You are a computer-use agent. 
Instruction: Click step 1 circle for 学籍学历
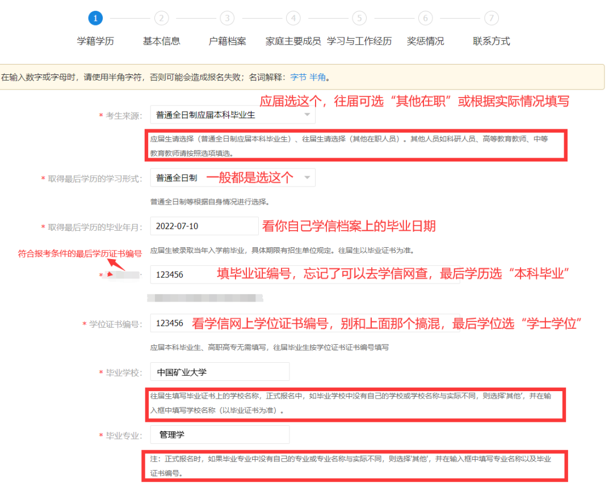pyautogui.click(x=95, y=18)
